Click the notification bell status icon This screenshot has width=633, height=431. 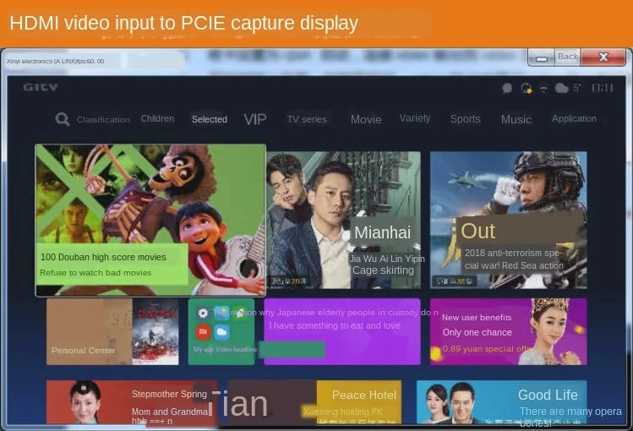[x=526, y=88]
